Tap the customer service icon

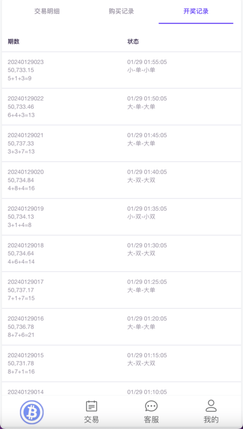click(x=151, y=406)
